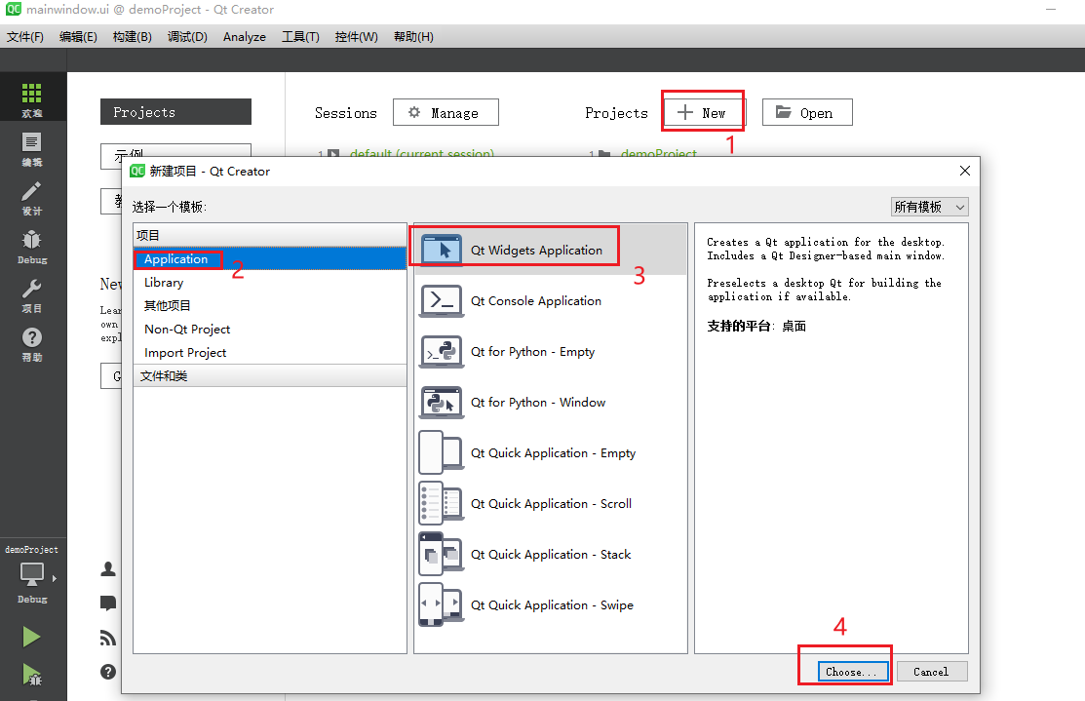Pick Qt Quick Application - Scroll template icon
The width and height of the screenshot is (1085, 701).
click(441, 503)
